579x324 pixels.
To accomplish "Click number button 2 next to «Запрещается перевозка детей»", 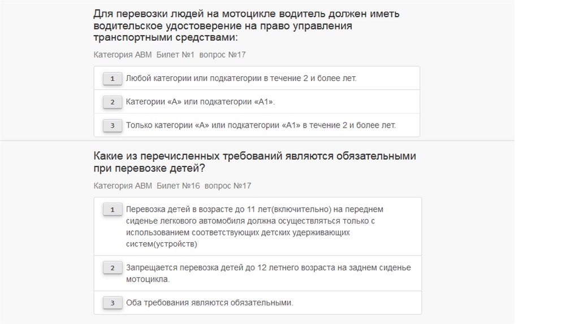I will coord(113,268).
